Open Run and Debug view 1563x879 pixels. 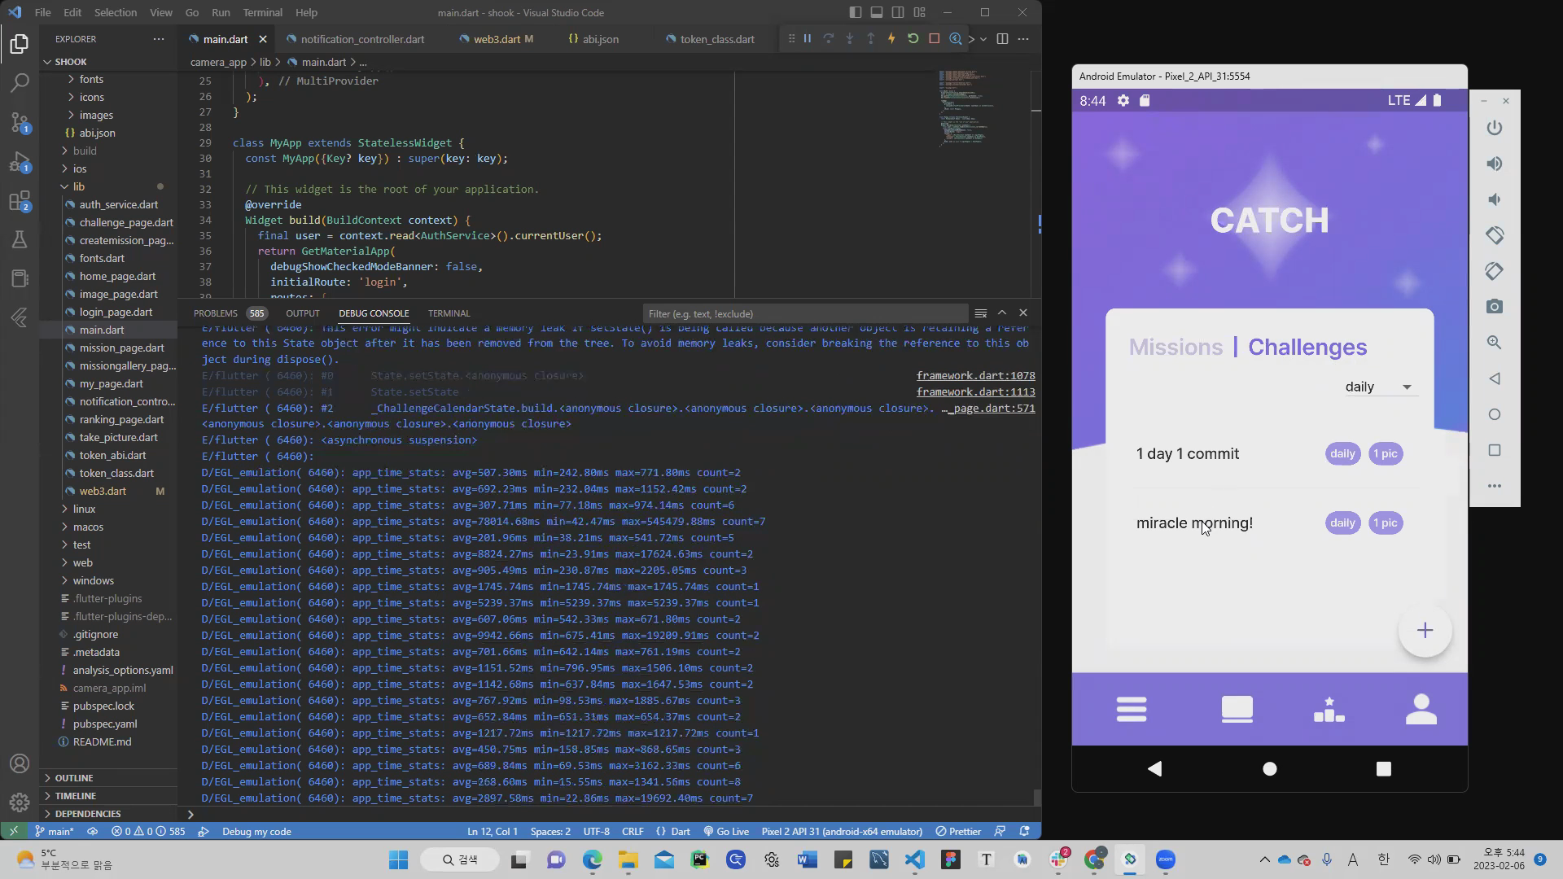[x=20, y=162]
